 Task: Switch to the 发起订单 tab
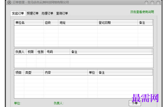point(18,13)
